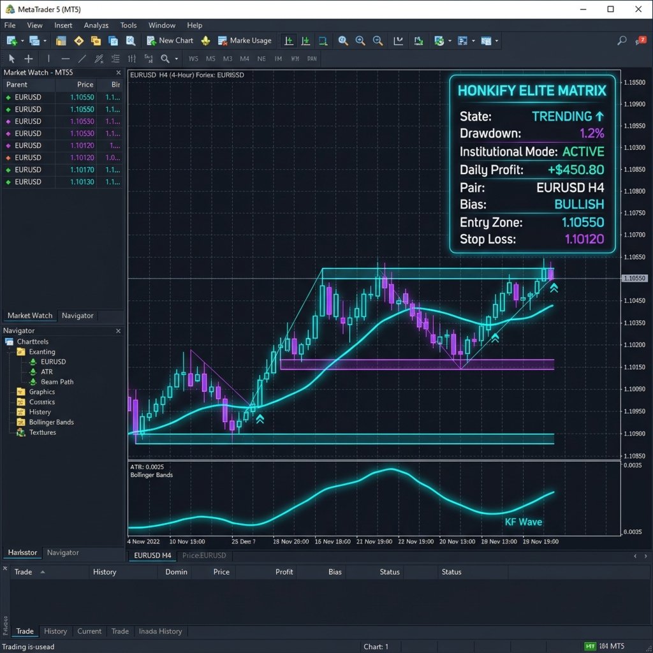
Task: Click the blue rectangle select icon
Action: (323, 41)
